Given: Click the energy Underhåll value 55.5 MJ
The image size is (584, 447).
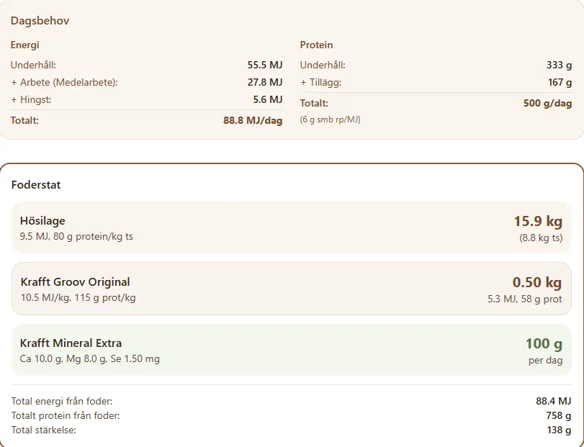Looking at the screenshot, I should (x=264, y=65).
